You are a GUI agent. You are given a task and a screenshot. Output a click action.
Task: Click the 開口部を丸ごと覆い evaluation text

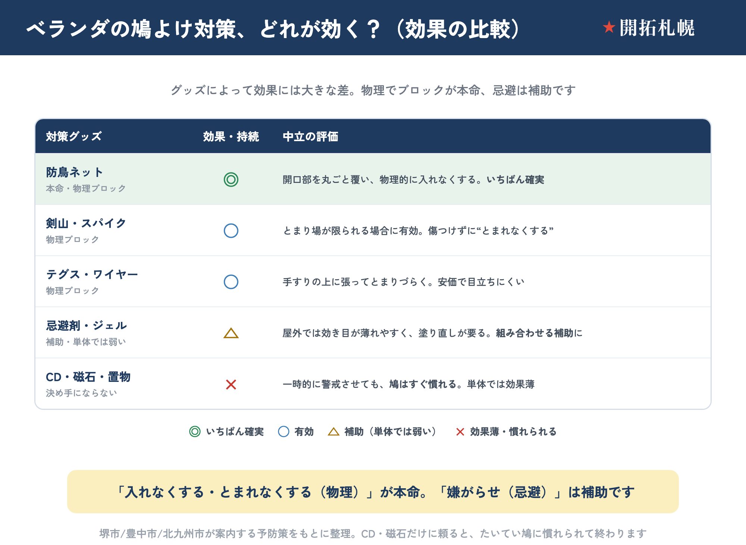coord(413,180)
